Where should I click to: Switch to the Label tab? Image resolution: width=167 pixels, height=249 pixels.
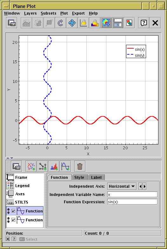97,177
